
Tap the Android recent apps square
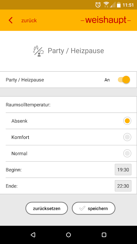click(104, 235)
